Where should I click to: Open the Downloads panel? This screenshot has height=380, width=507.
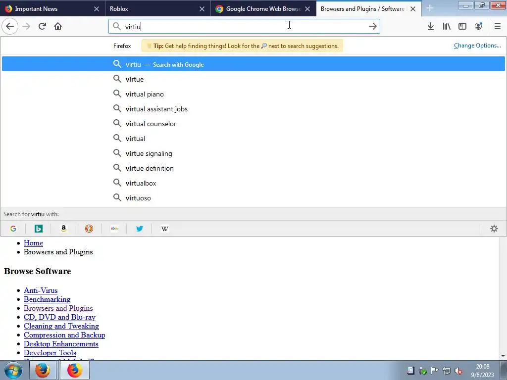tap(430, 26)
